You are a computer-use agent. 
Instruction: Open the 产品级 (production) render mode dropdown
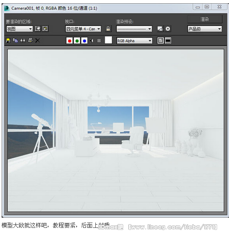[205, 29]
